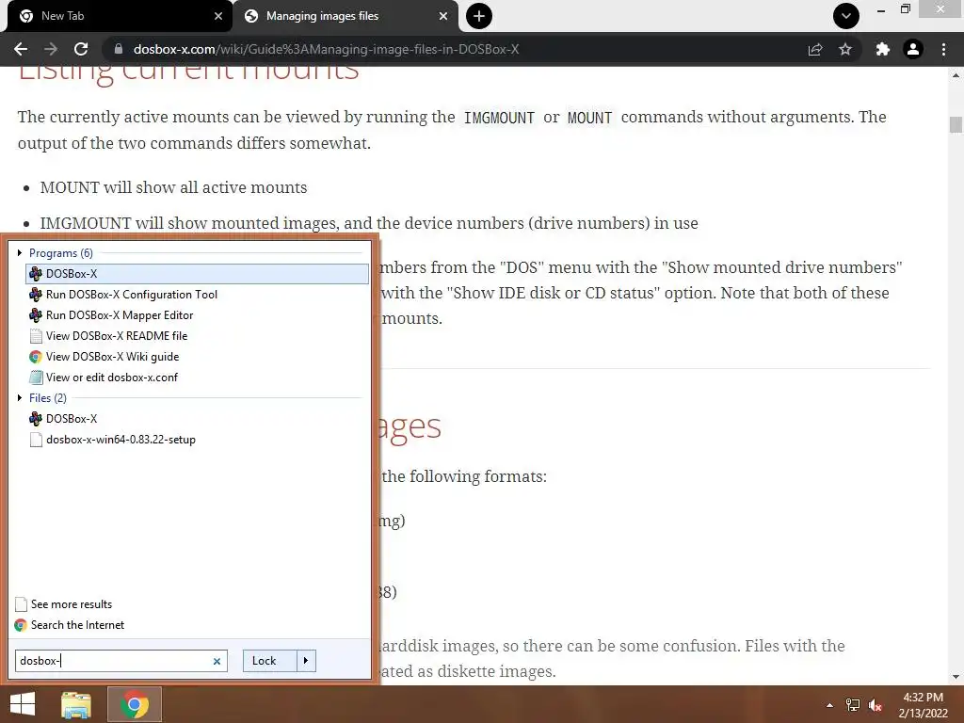Click the page vertical scrollbar thumb
The height and width of the screenshot is (723, 964).
(956, 124)
